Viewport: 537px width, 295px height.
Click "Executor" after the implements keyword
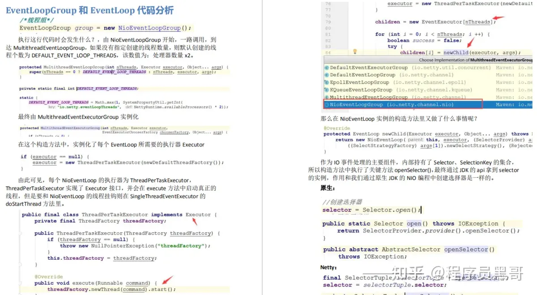pos(198,215)
